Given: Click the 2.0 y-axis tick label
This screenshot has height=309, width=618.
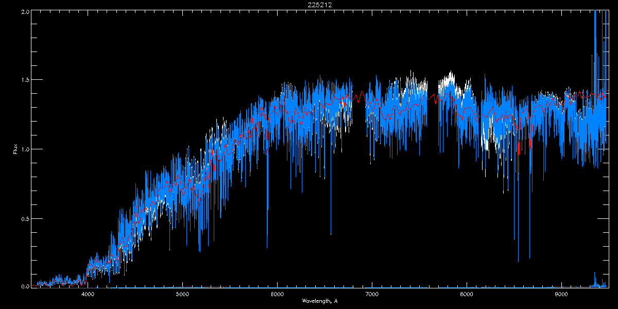Looking at the screenshot, I should tap(24, 11).
